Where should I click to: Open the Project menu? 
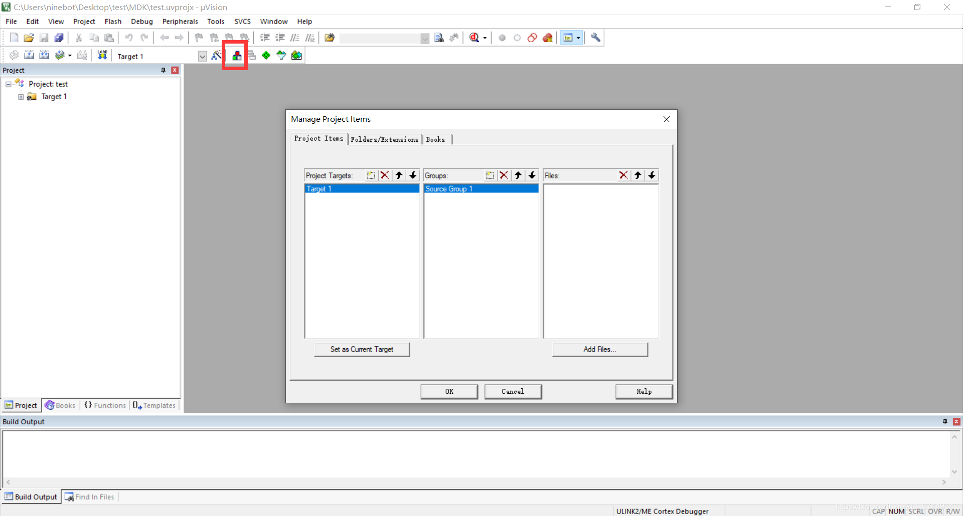[84, 22]
